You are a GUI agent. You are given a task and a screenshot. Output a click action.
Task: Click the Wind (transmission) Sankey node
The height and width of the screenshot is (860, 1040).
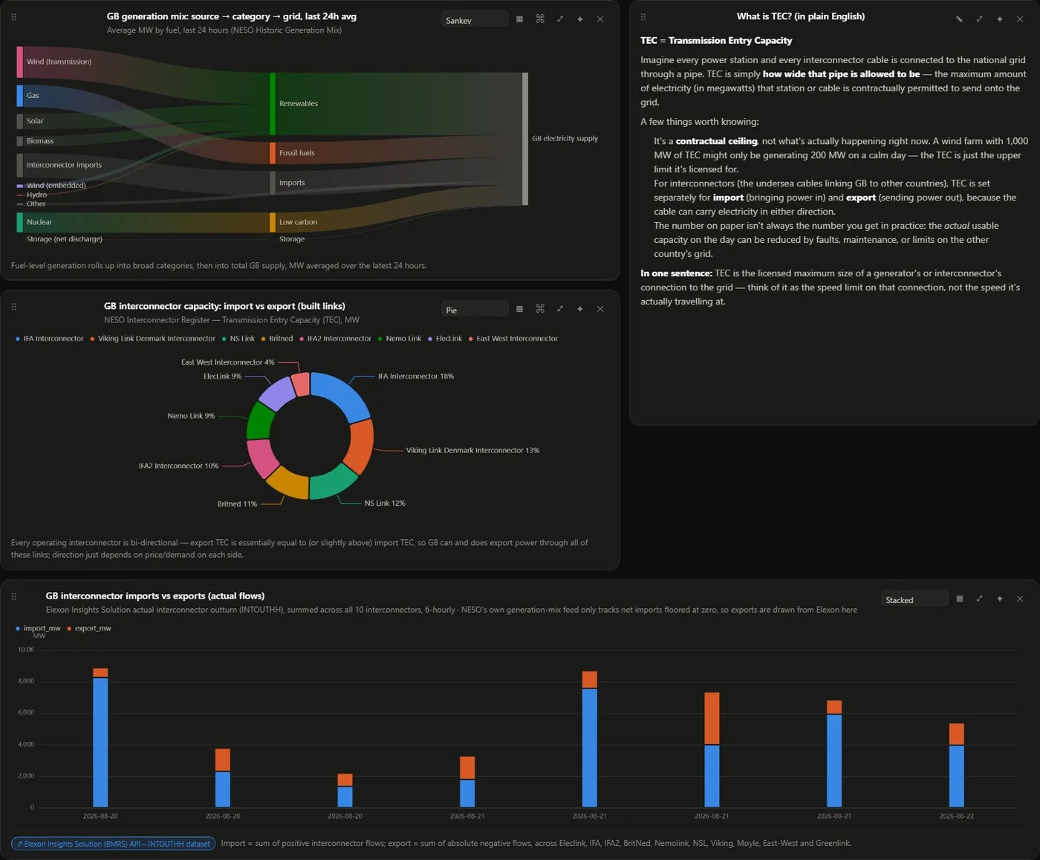(20, 62)
